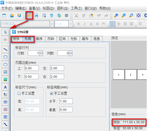
Task: Open print preview magnifier icon
Action: pyautogui.click(x=44, y=15)
